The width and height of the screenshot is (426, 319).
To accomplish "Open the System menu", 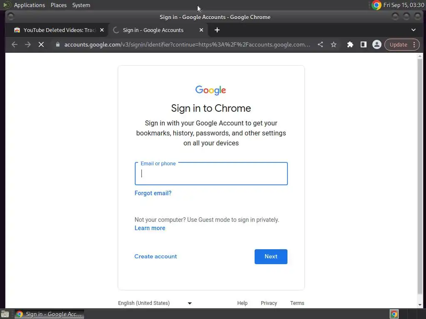I will [x=81, y=5].
